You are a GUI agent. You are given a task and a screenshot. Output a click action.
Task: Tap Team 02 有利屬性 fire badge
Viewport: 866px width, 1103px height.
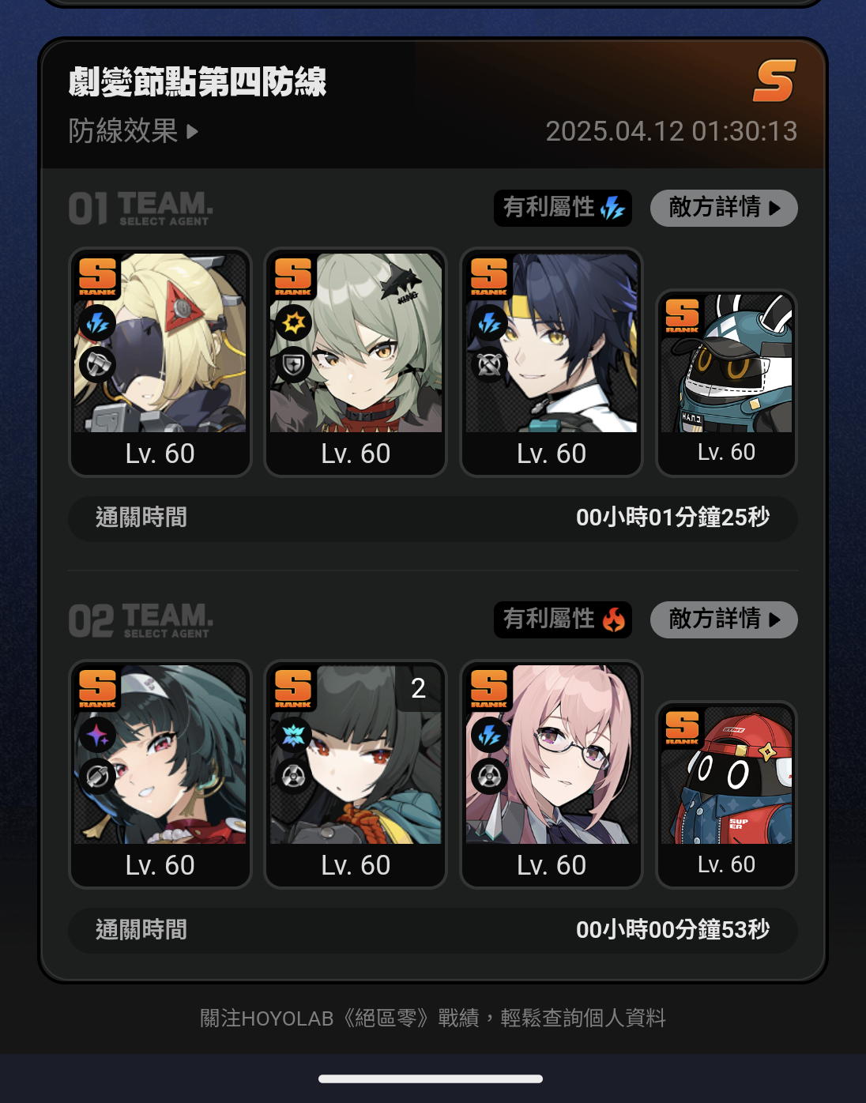click(563, 619)
